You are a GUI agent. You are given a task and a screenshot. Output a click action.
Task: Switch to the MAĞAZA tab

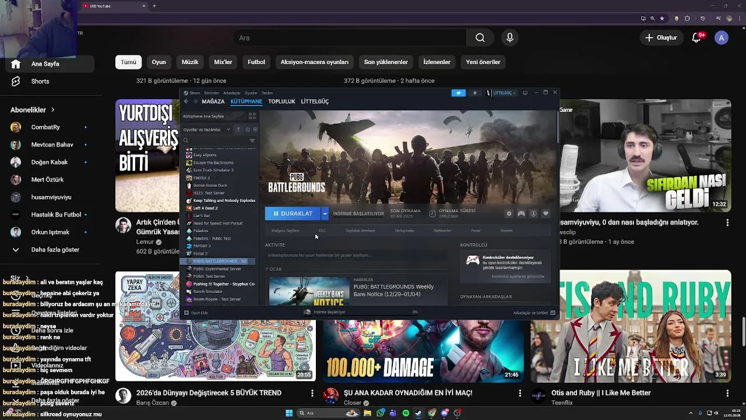213,101
